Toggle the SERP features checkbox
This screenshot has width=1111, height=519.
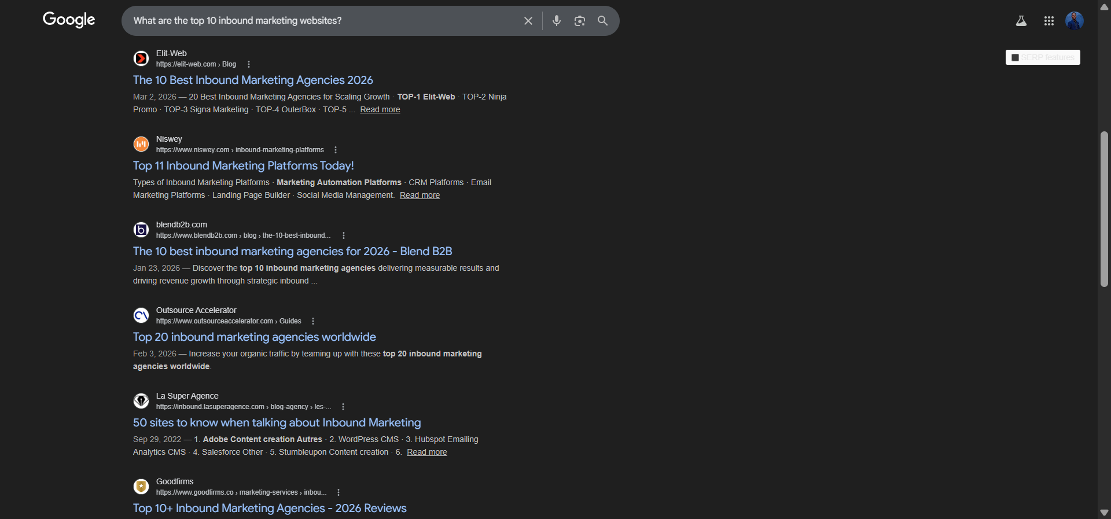coord(1015,57)
